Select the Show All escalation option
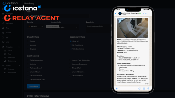Image resolution: width=175 pixels, height=98 pixels. pos(71,41)
